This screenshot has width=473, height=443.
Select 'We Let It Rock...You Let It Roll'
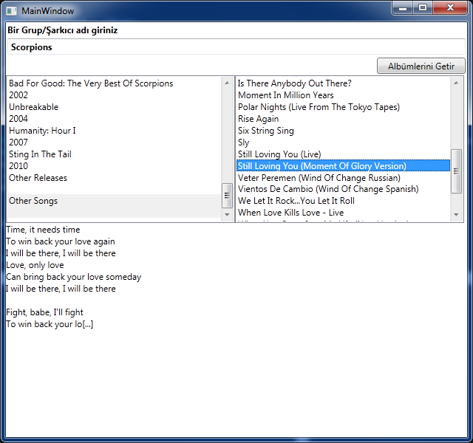[x=296, y=201]
